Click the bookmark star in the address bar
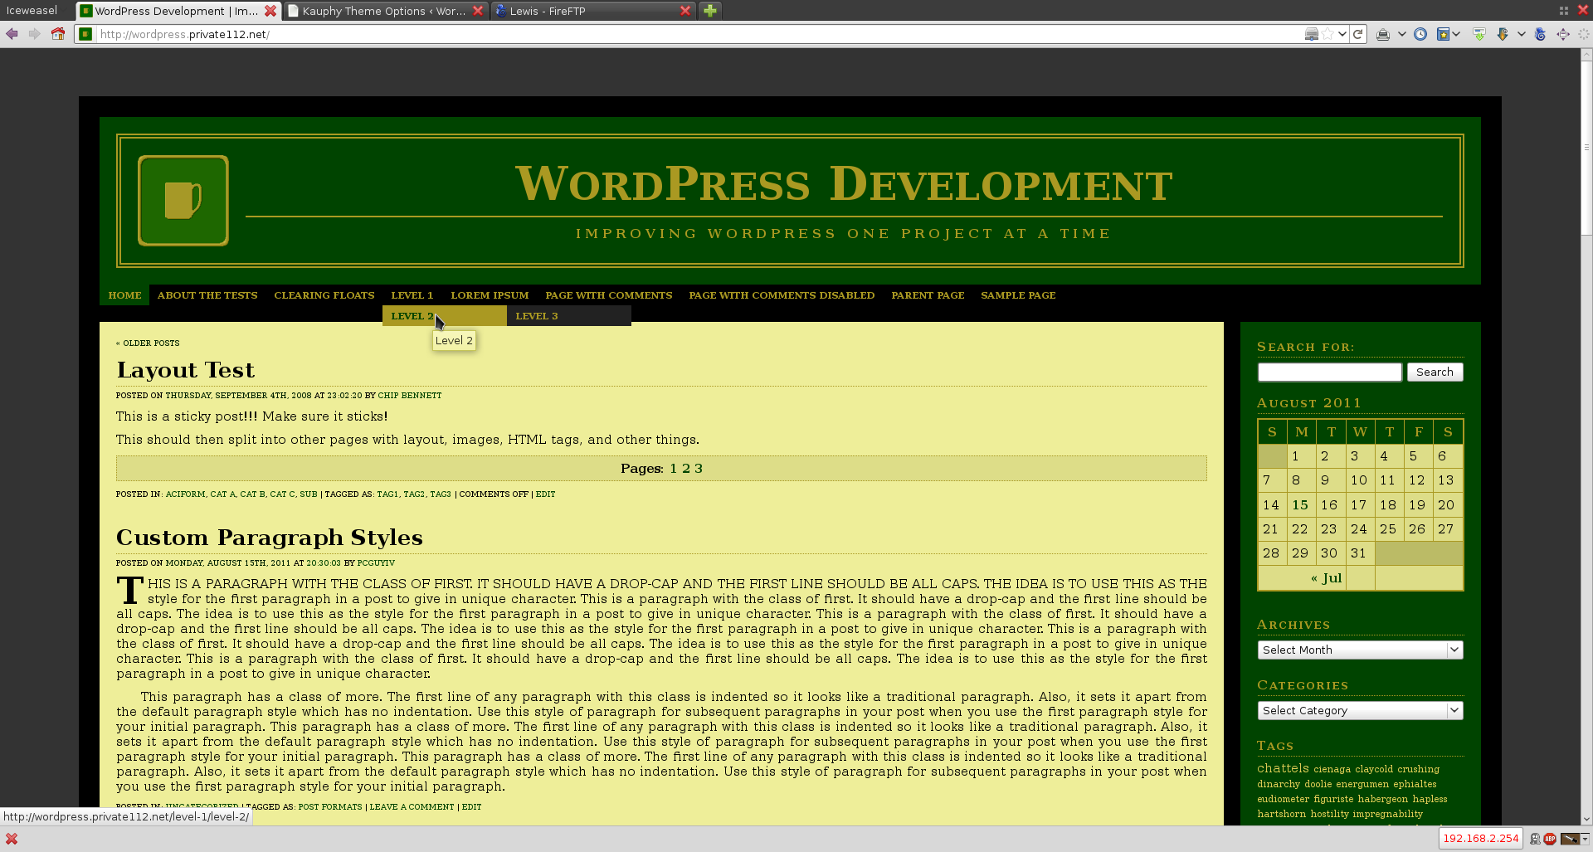 tap(1328, 34)
